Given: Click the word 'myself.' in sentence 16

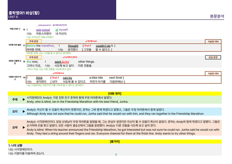Looking at the screenshot, I should click(64, 30).
